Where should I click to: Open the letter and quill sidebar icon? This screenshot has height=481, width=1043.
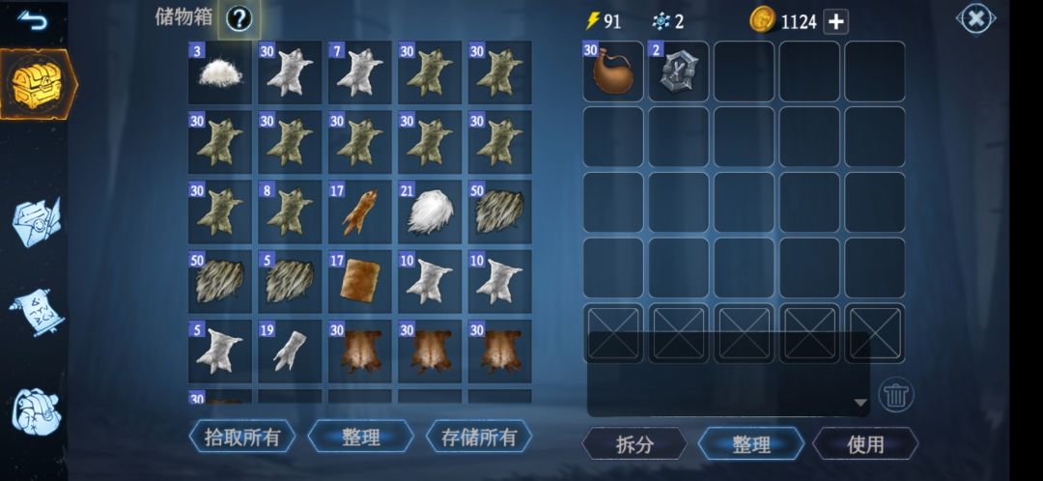click(x=37, y=221)
